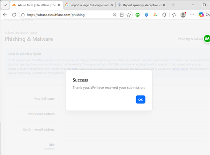
Task: Reload the Cloudflare abuse page
Action: [14, 15]
